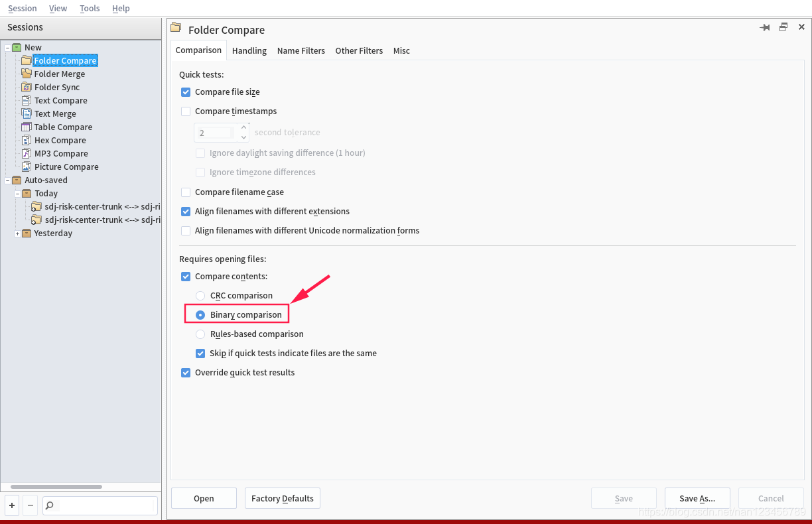Screen dimensions: 812x524
Task: Click the Table Compare session icon
Action: 26,127
